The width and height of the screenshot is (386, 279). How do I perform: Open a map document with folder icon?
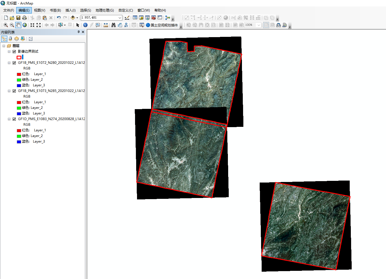[12, 18]
